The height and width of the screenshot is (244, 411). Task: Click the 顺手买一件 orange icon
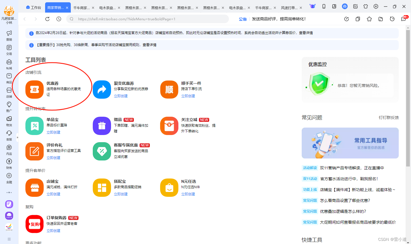(169, 90)
